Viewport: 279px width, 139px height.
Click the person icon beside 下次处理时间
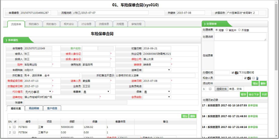point(237,73)
